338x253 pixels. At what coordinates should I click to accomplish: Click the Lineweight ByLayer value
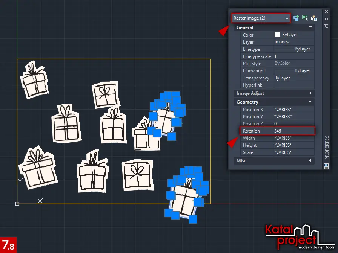(x=293, y=71)
